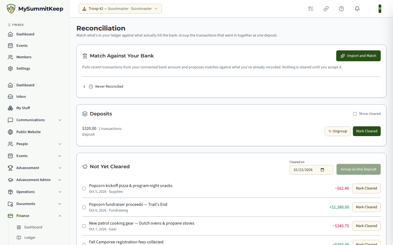Click the Operations box icon
The height and width of the screenshot is (245, 393).
click(x=10, y=192)
